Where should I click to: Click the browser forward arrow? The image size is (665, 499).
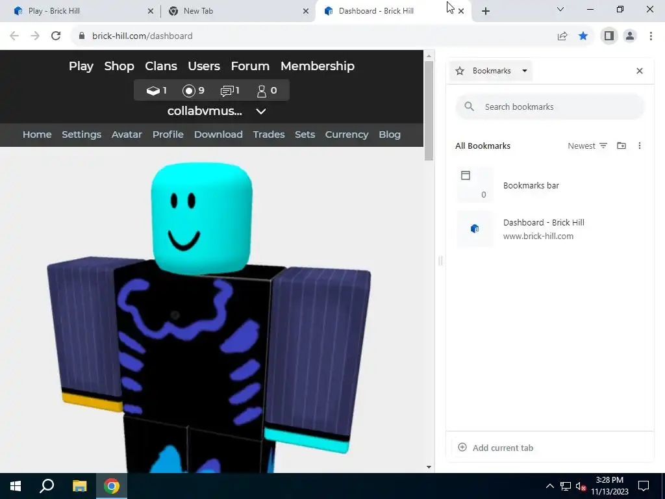coord(35,36)
